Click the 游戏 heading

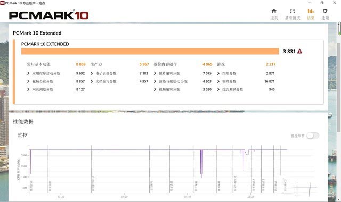(221, 64)
